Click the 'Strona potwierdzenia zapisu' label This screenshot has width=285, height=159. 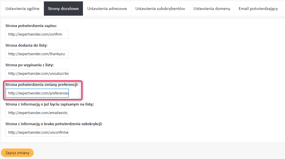pyautogui.click(x=31, y=26)
